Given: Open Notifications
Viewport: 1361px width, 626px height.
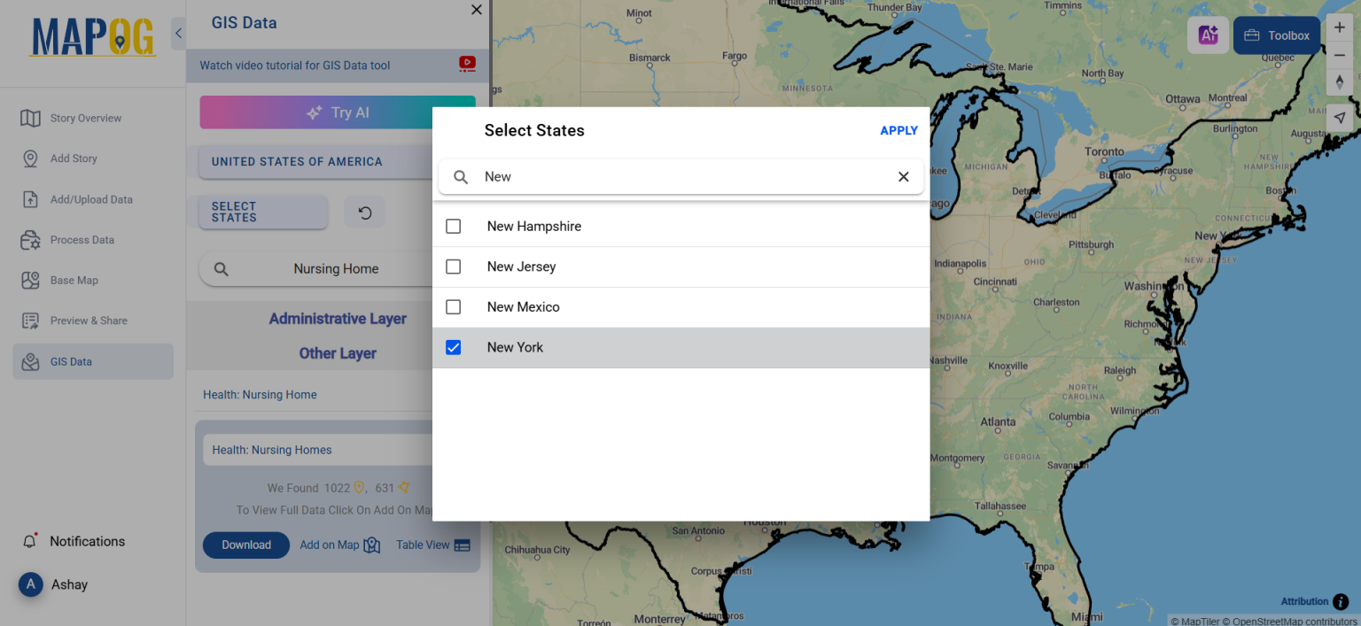Looking at the screenshot, I should (x=86, y=541).
